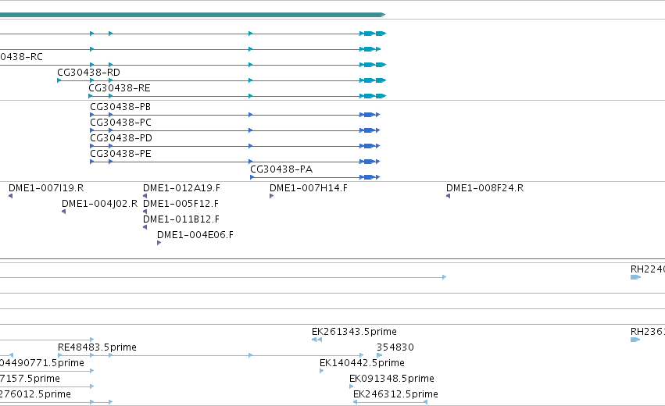Click the CG30438-PE protein feature label
Screen dimensions: 665x406
(120, 154)
